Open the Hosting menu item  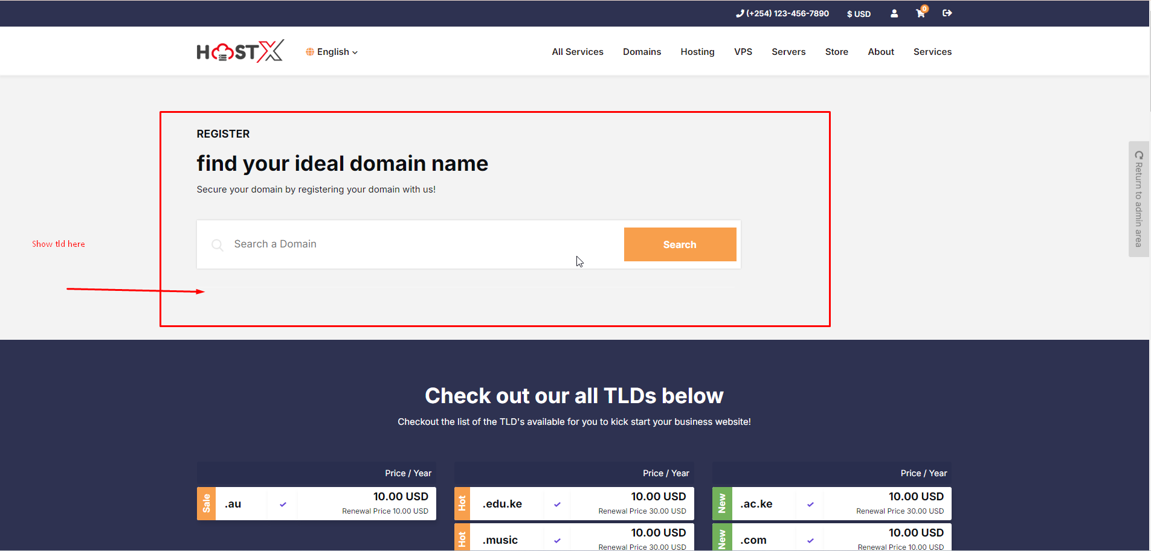pyautogui.click(x=697, y=52)
